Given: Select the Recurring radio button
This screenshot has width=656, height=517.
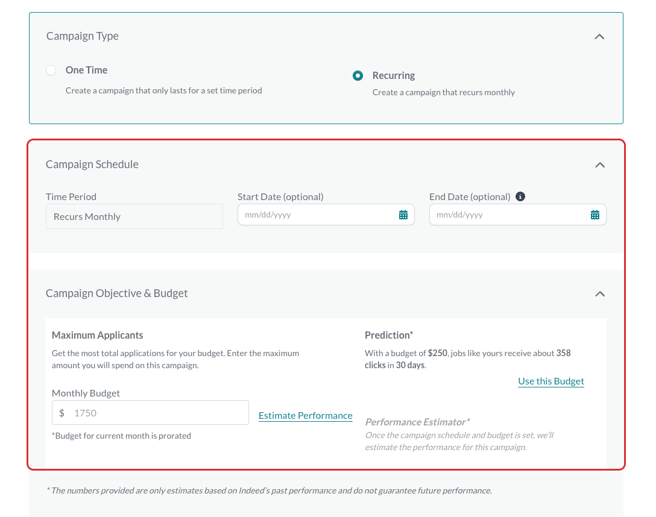Looking at the screenshot, I should [x=358, y=76].
